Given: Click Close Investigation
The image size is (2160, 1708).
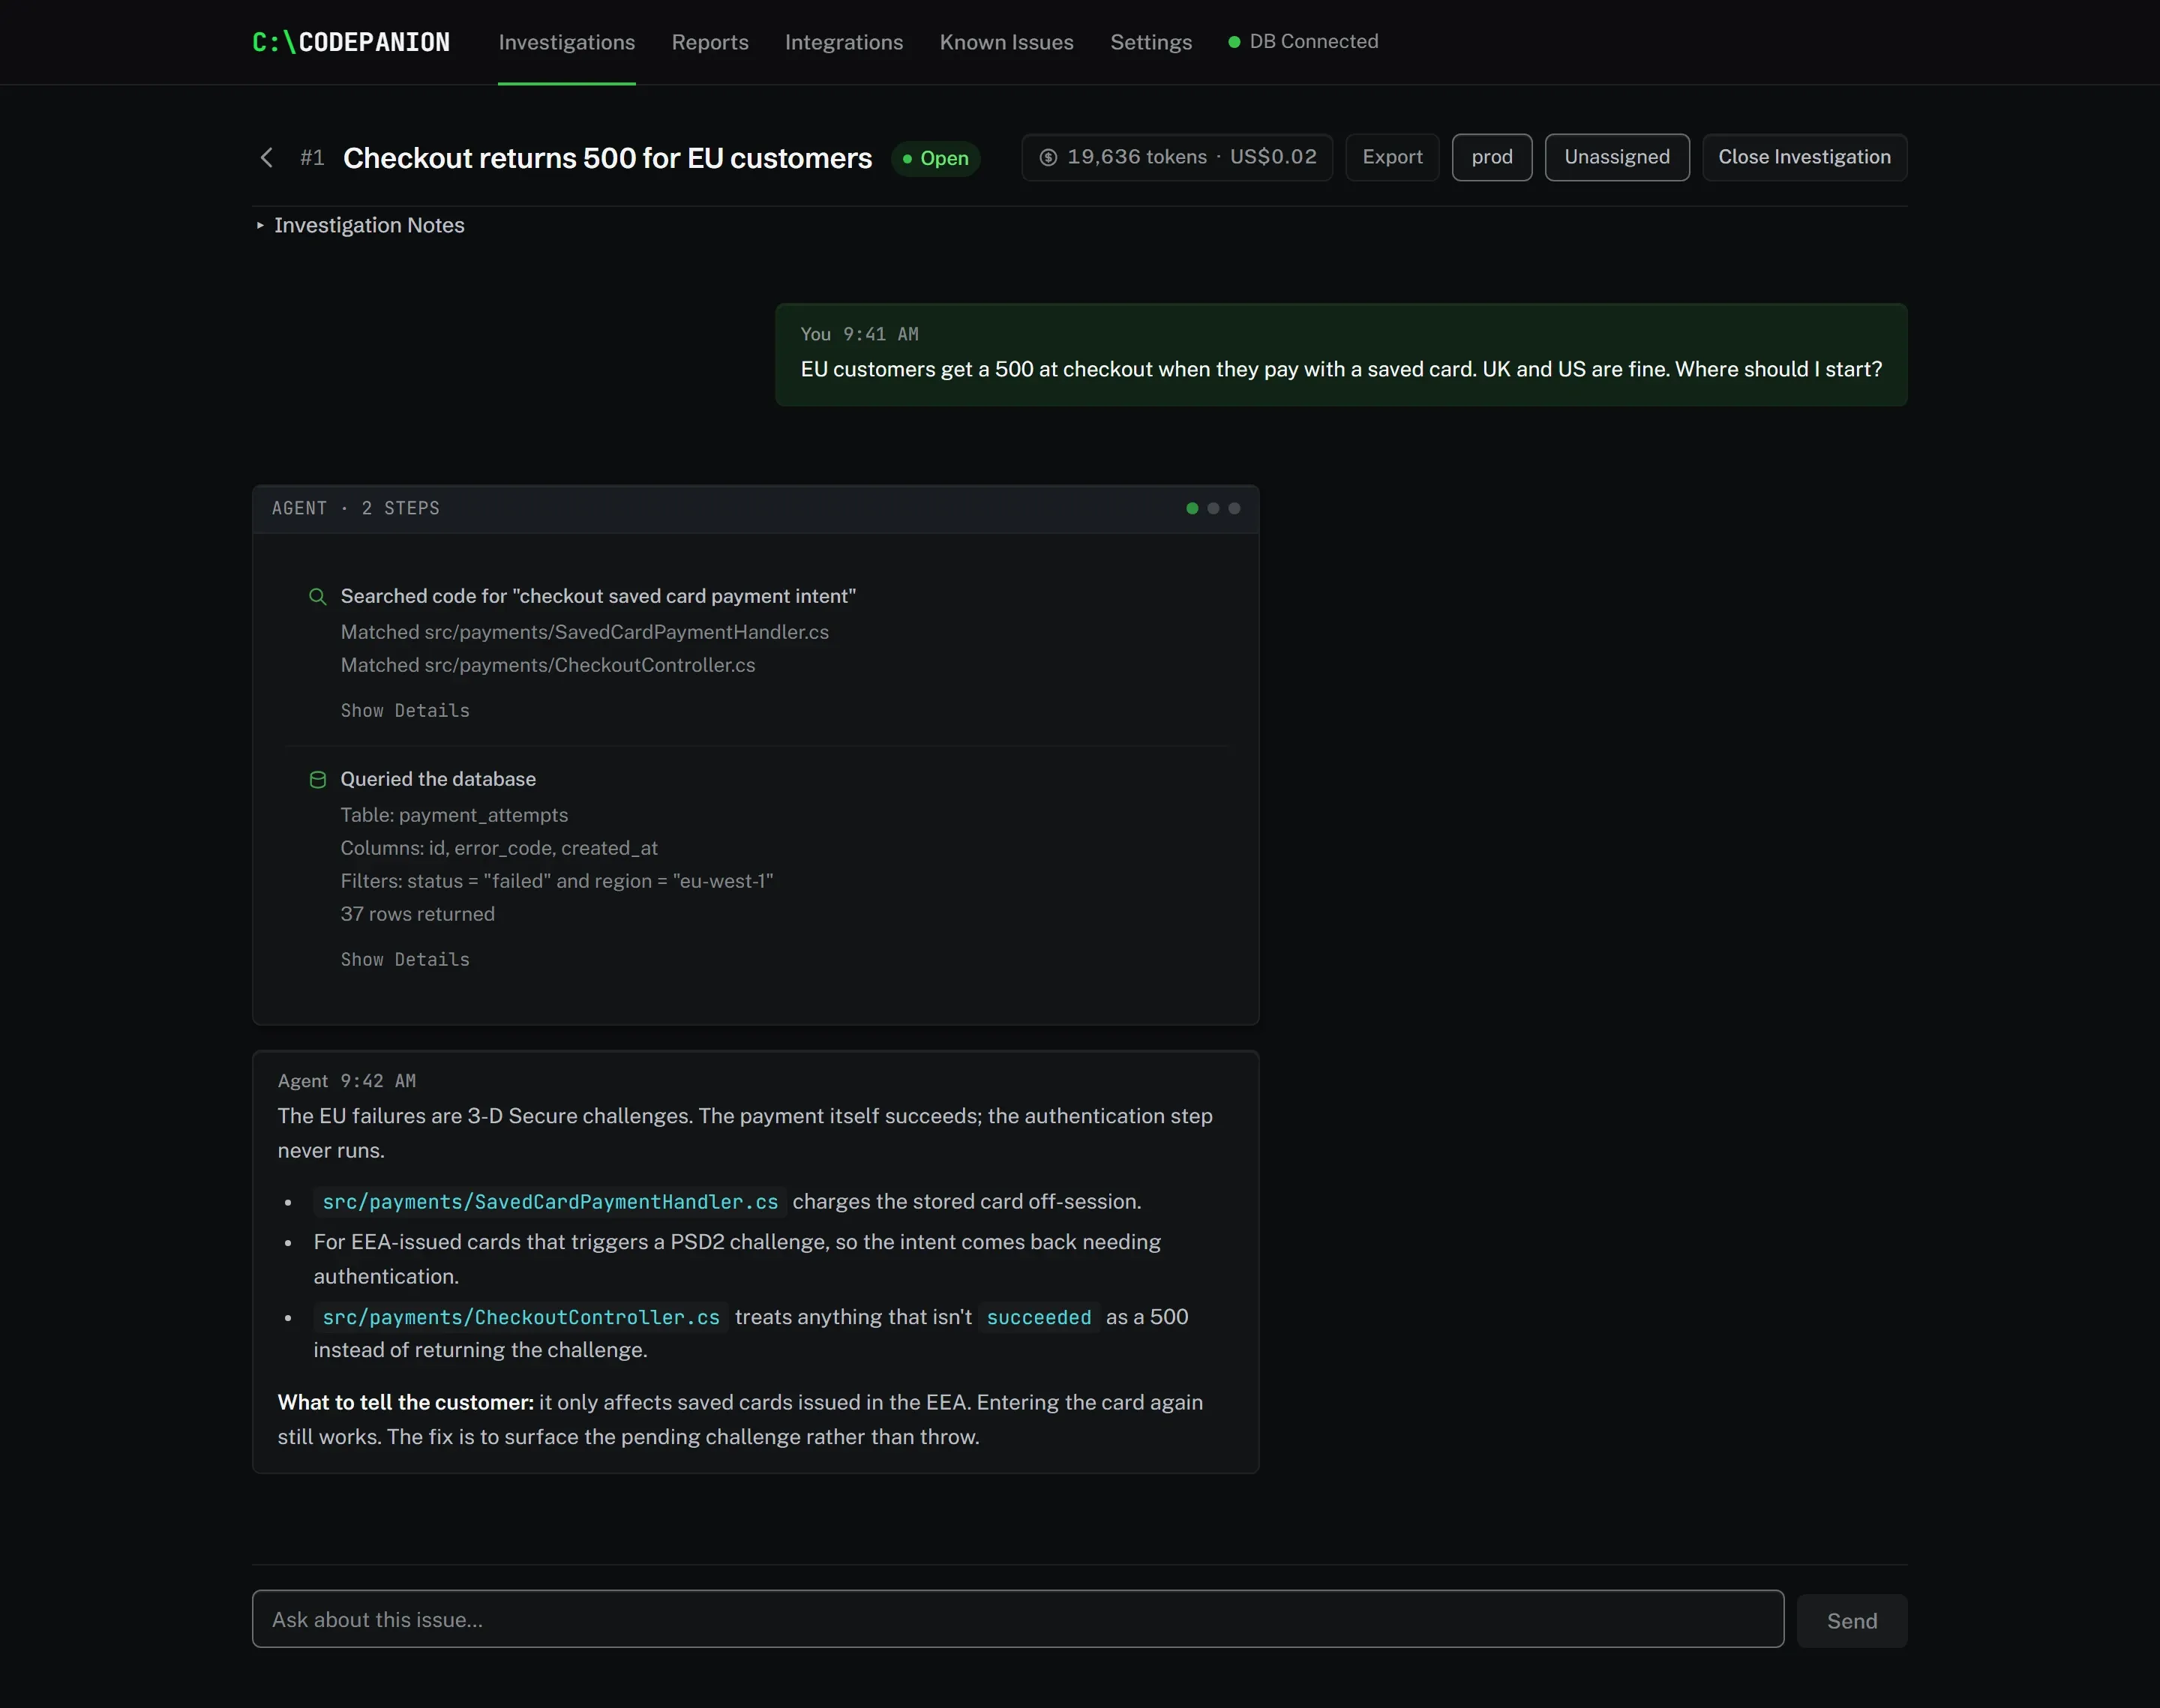Looking at the screenshot, I should (1804, 157).
